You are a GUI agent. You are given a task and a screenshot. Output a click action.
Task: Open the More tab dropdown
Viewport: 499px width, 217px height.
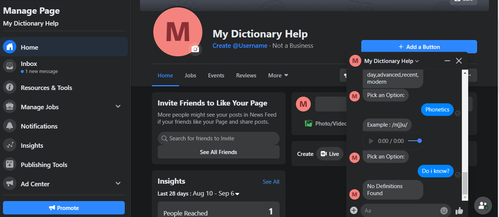[x=278, y=75]
